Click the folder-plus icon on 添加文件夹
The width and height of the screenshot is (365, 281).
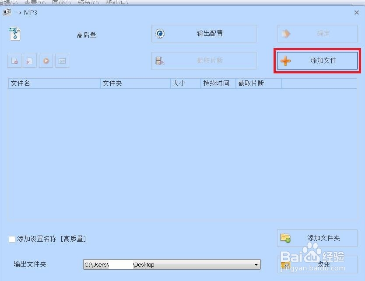point(286,238)
